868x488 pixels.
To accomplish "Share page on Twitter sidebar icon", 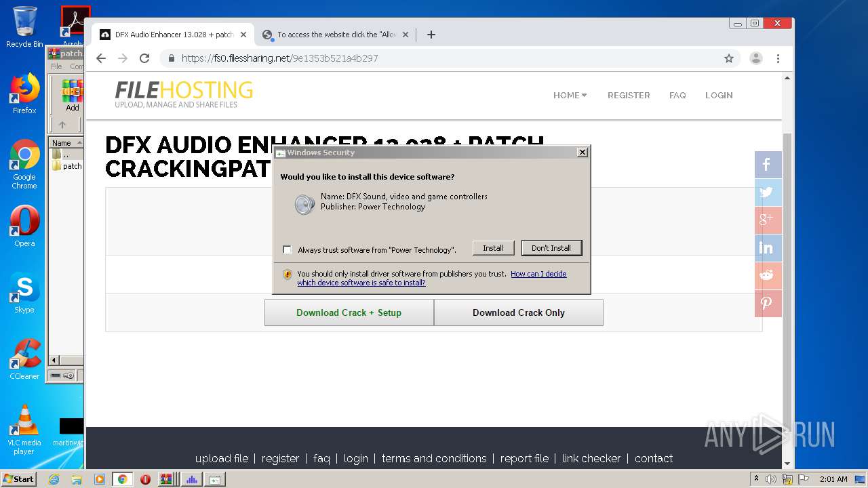I will pyautogui.click(x=768, y=192).
